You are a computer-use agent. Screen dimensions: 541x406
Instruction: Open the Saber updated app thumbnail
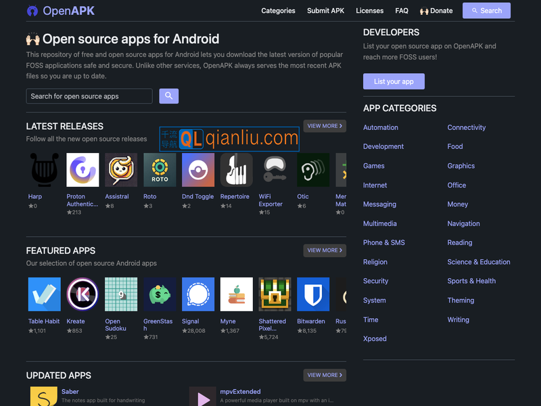pyautogui.click(x=43, y=397)
